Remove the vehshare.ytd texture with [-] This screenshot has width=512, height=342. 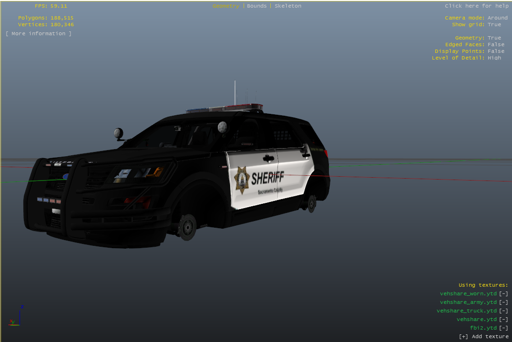(503, 319)
